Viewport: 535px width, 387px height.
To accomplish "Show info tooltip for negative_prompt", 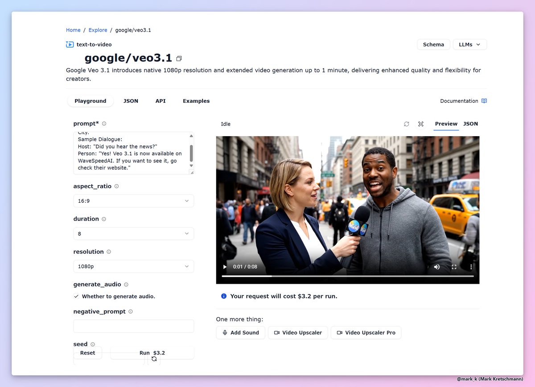I will pos(131,312).
